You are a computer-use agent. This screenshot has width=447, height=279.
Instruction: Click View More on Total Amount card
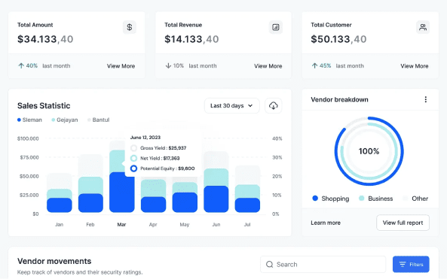pyautogui.click(x=121, y=66)
